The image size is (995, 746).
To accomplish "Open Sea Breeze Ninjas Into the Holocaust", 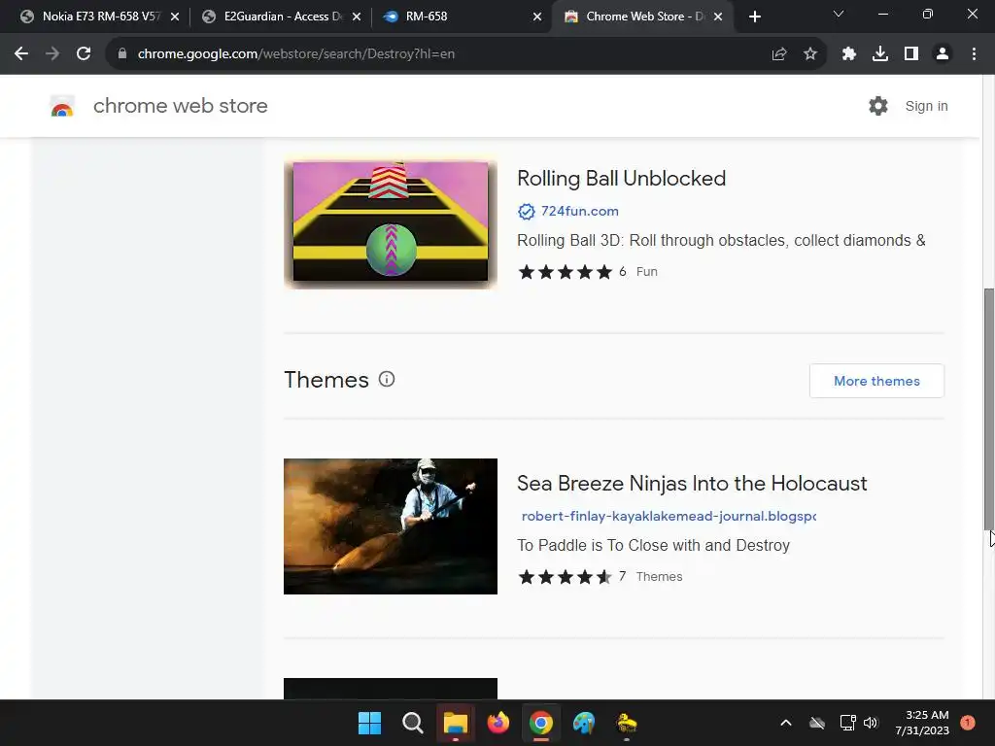I will (692, 484).
